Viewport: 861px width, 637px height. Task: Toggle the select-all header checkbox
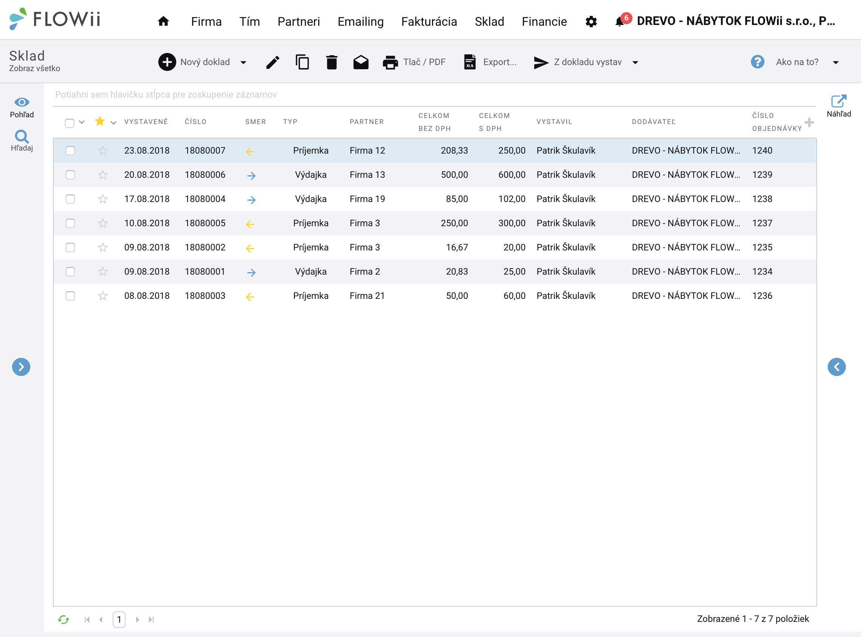click(x=69, y=123)
